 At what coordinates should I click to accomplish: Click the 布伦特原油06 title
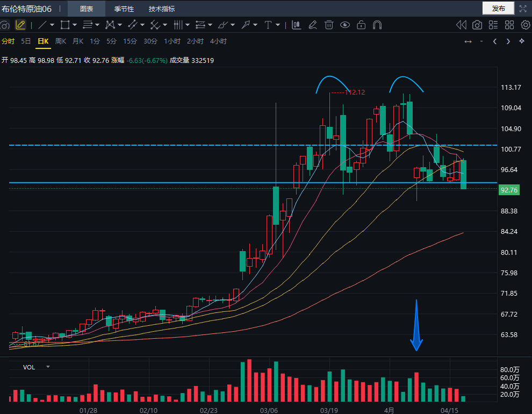pyautogui.click(x=26, y=9)
